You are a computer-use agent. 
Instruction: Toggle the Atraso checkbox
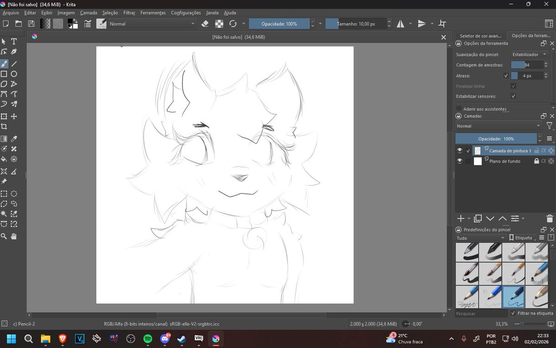[506, 75]
